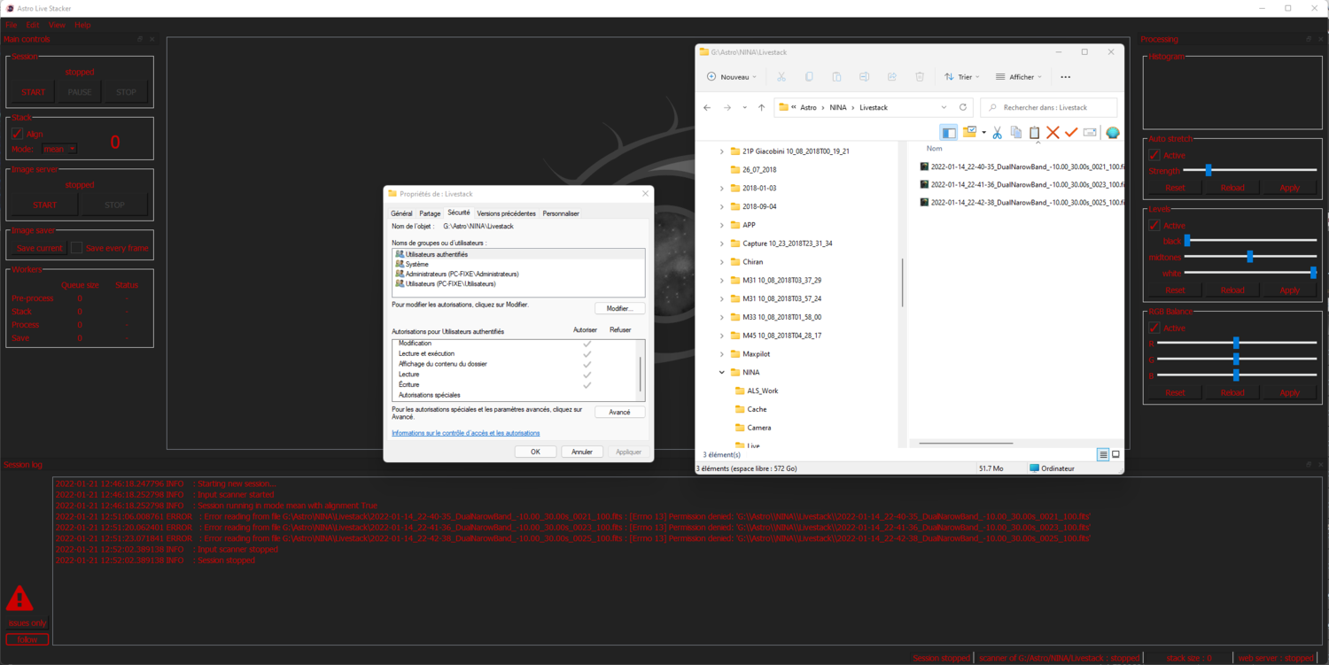The width and height of the screenshot is (1329, 665).
Task: Go up one folder level in Explorer
Action: point(761,107)
